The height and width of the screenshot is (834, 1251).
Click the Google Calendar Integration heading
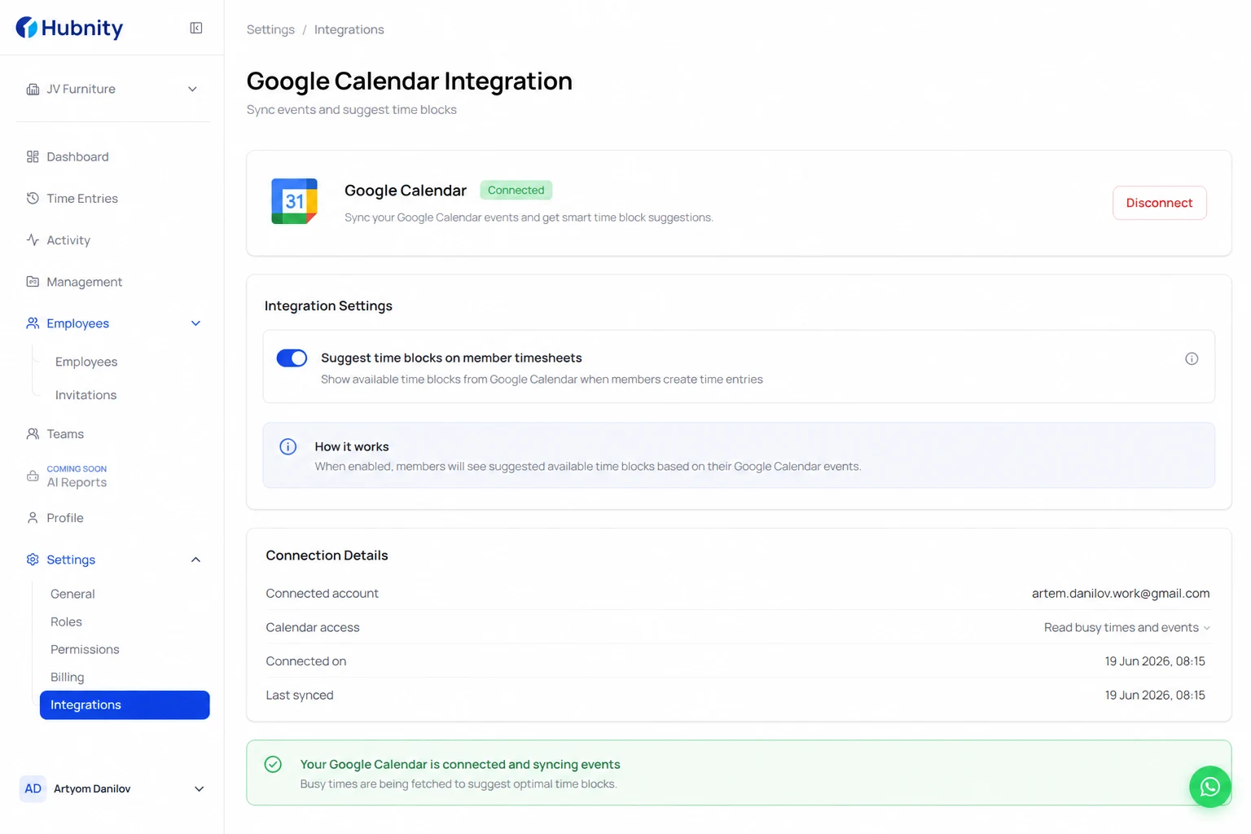[x=410, y=81]
